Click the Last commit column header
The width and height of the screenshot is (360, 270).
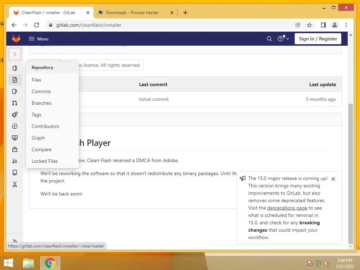click(x=153, y=84)
